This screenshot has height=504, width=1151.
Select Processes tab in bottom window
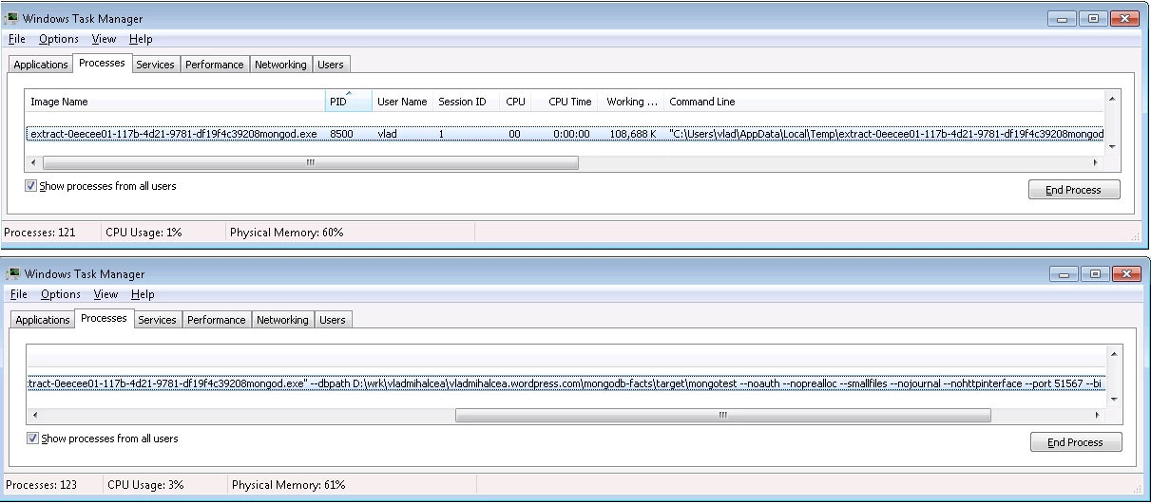coord(104,318)
